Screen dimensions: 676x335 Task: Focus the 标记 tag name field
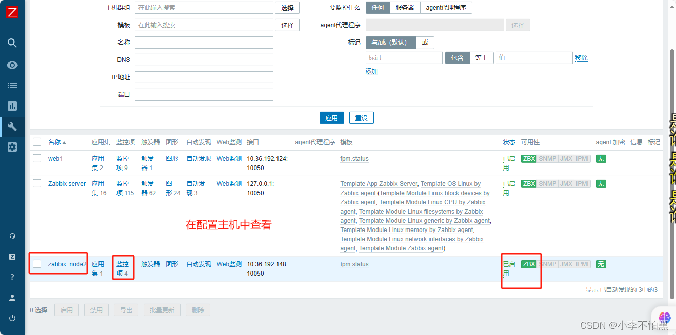404,58
